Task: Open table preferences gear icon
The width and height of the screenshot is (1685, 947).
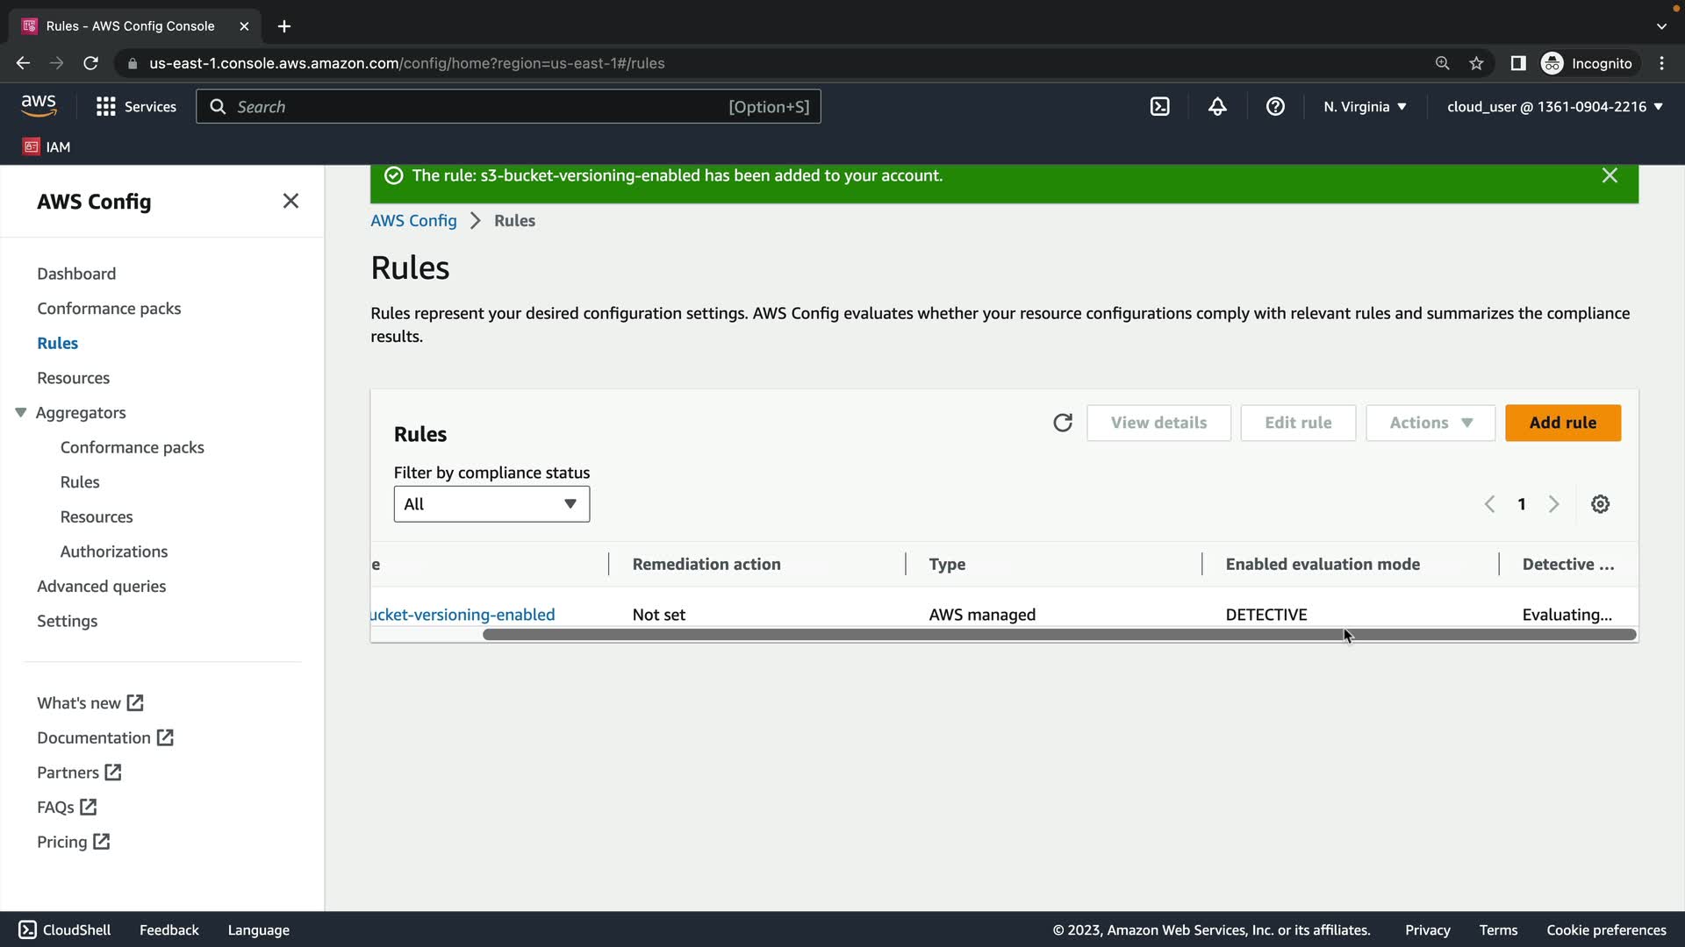Action: pos(1600,504)
